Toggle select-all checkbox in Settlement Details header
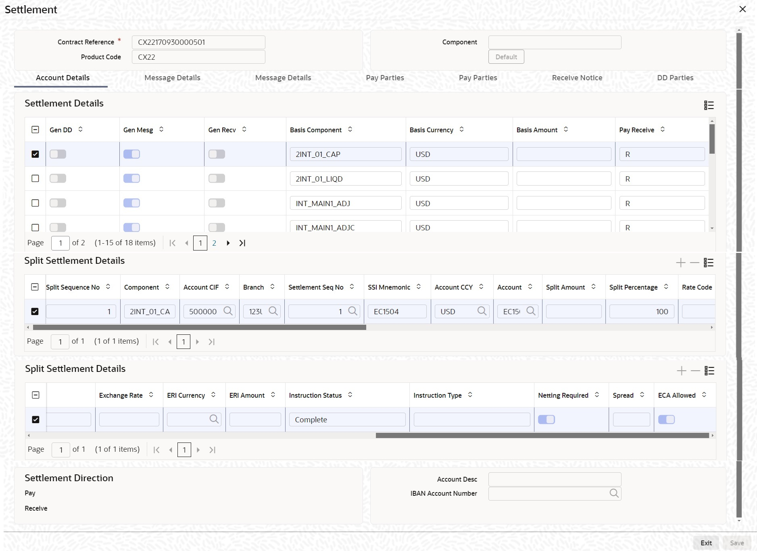The height and width of the screenshot is (551, 757). [x=35, y=129]
